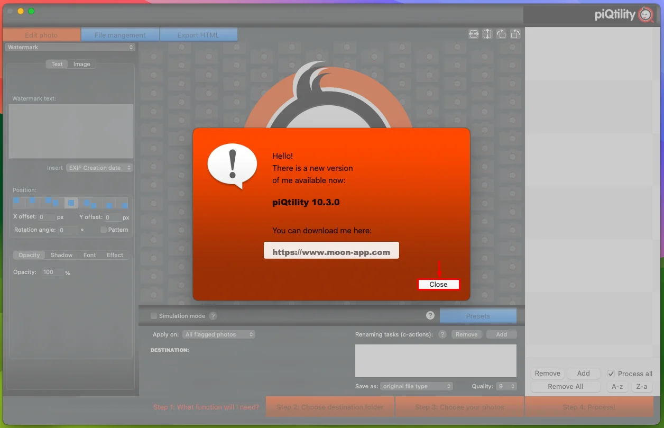Open the All flagged photos dropdown

click(x=219, y=334)
